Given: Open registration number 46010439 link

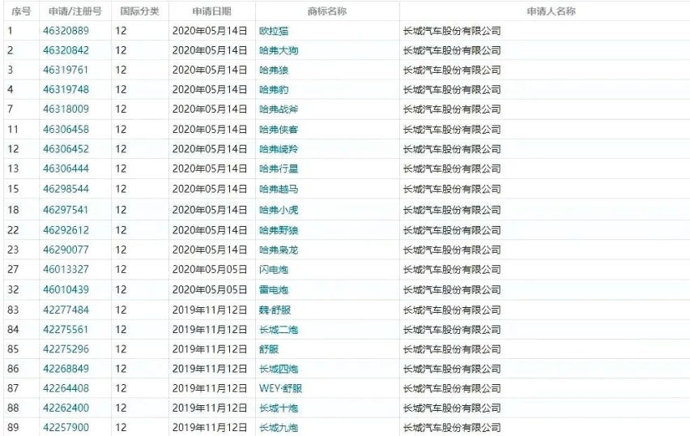Looking at the screenshot, I should tap(66, 289).
